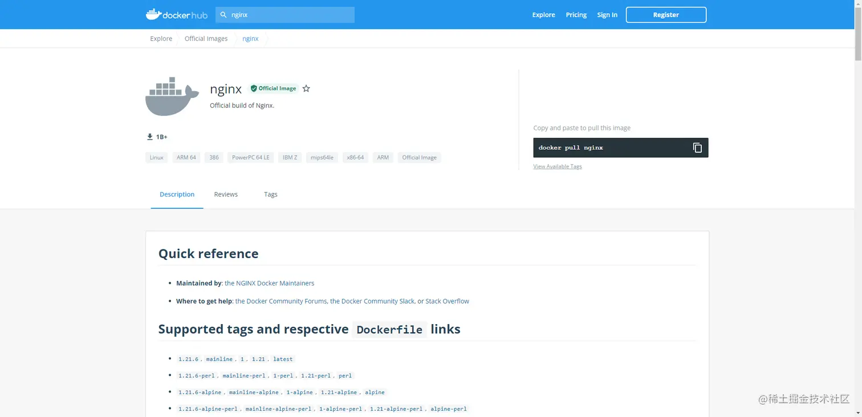Screen dimensions: 862x417
Task: Open Pricing page
Action: (576, 15)
